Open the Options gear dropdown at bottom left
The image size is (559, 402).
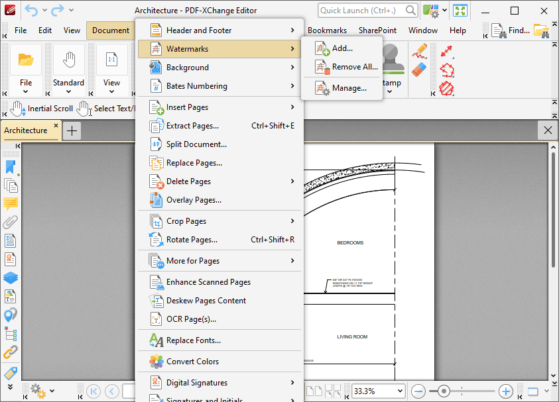(42, 391)
